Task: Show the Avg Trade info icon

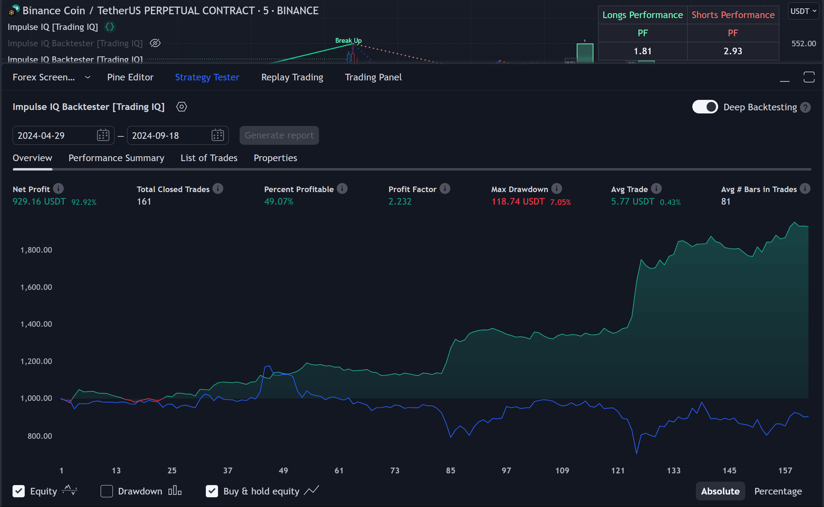Action: point(656,189)
